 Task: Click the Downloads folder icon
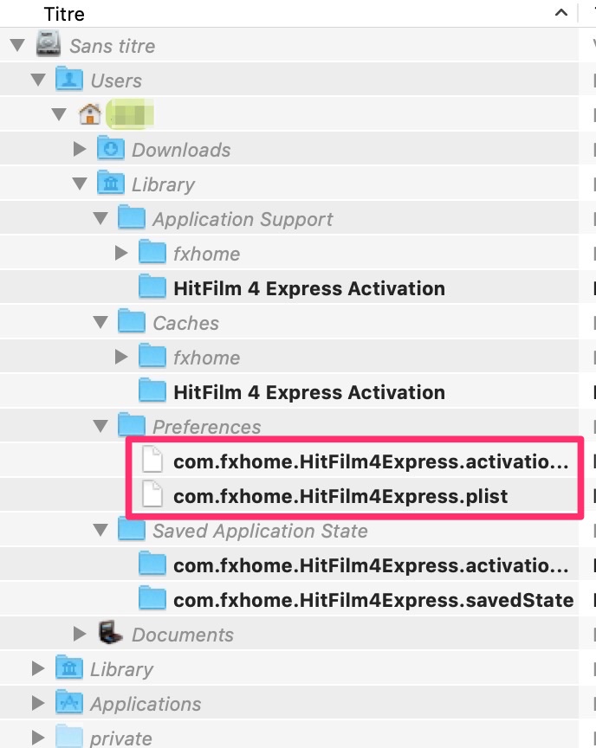[111, 148]
